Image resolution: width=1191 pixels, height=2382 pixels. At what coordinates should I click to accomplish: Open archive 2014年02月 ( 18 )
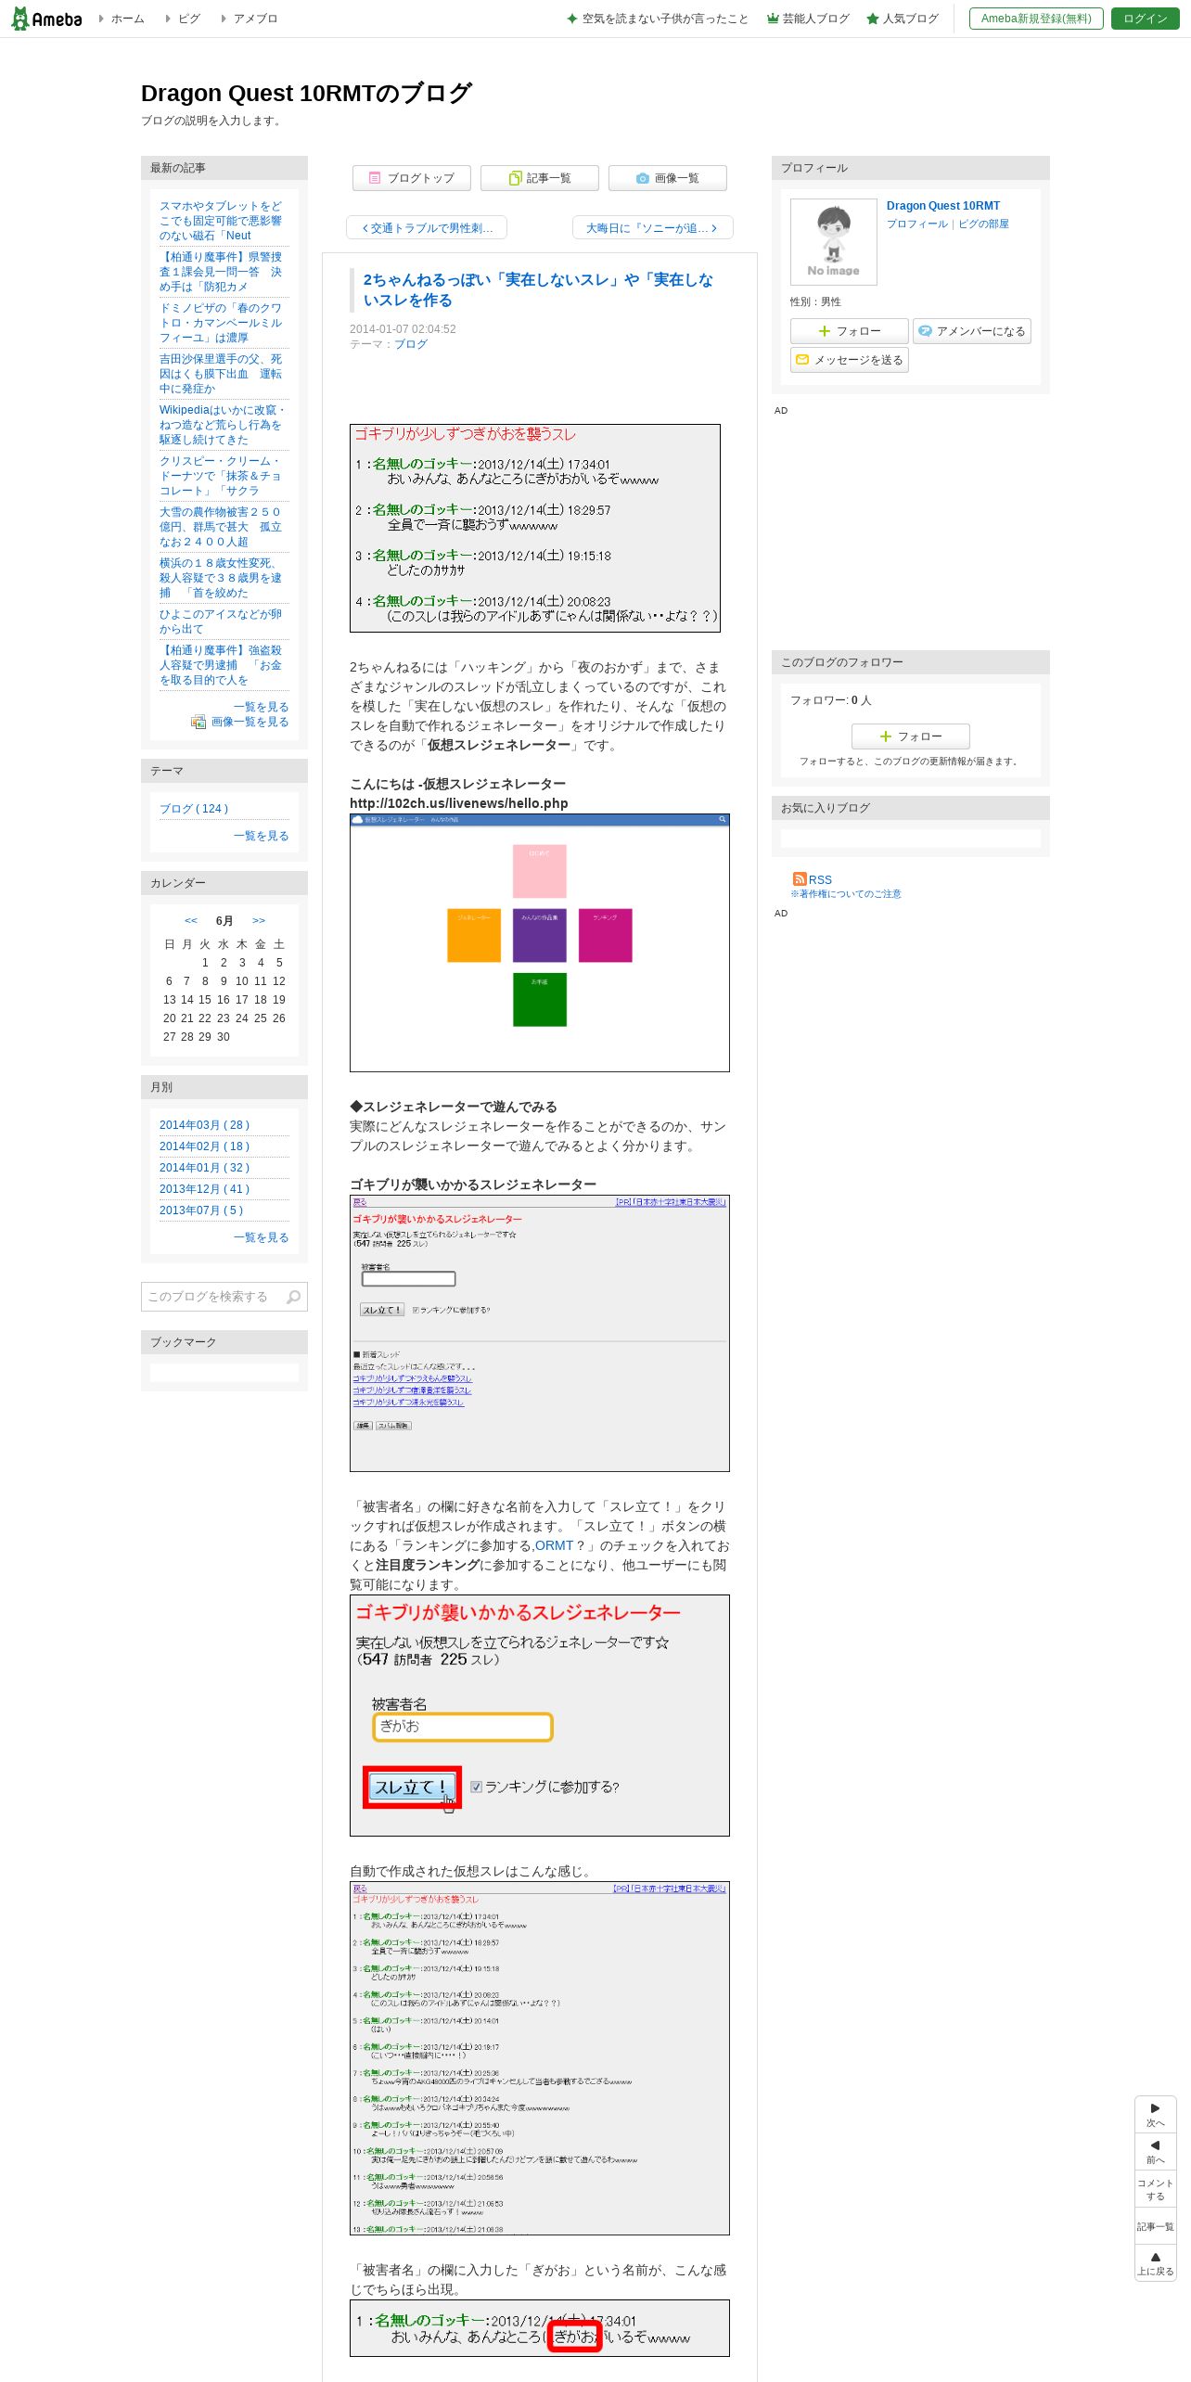tap(205, 1146)
